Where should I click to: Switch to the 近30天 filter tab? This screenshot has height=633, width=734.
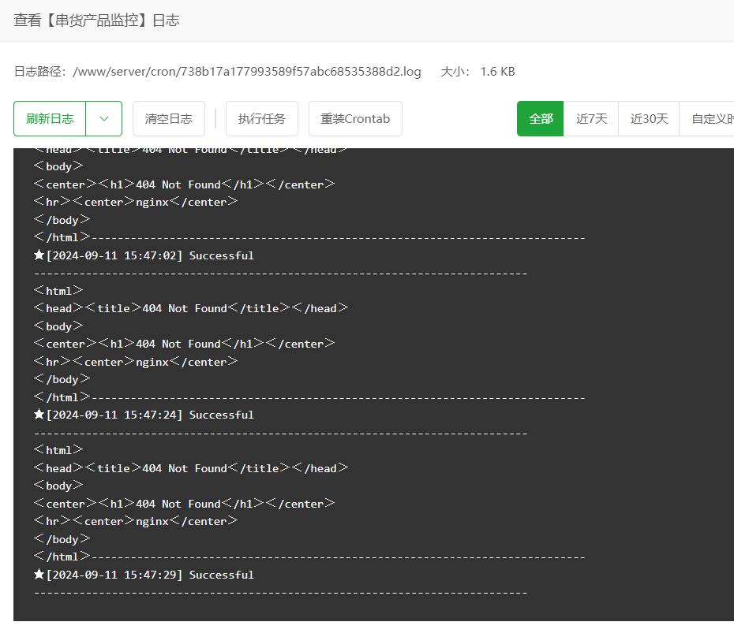(x=649, y=119)
